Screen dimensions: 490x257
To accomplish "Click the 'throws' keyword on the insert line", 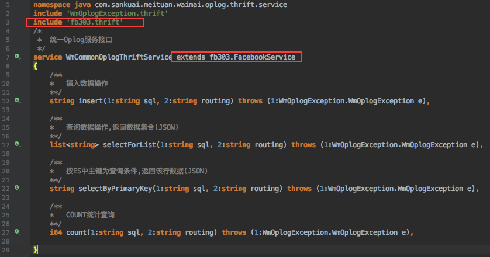I will 250,101.
